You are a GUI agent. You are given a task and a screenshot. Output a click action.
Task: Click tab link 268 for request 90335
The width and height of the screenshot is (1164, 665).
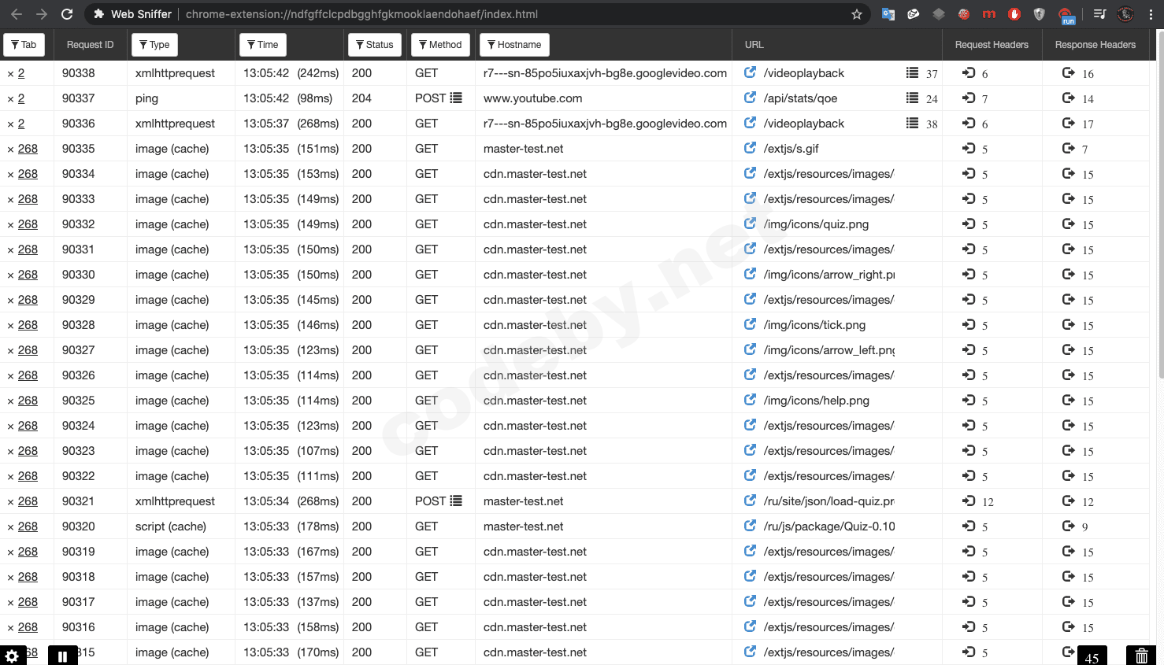(x=28, y=149)
